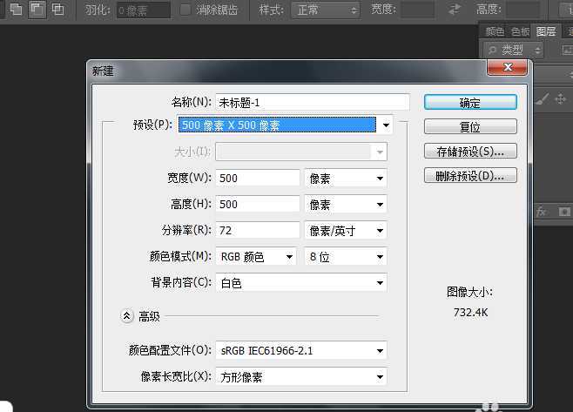Close the 新建 dialog with the X button
573x412 pixels.
pyautogui.click(x=505, y=69)
